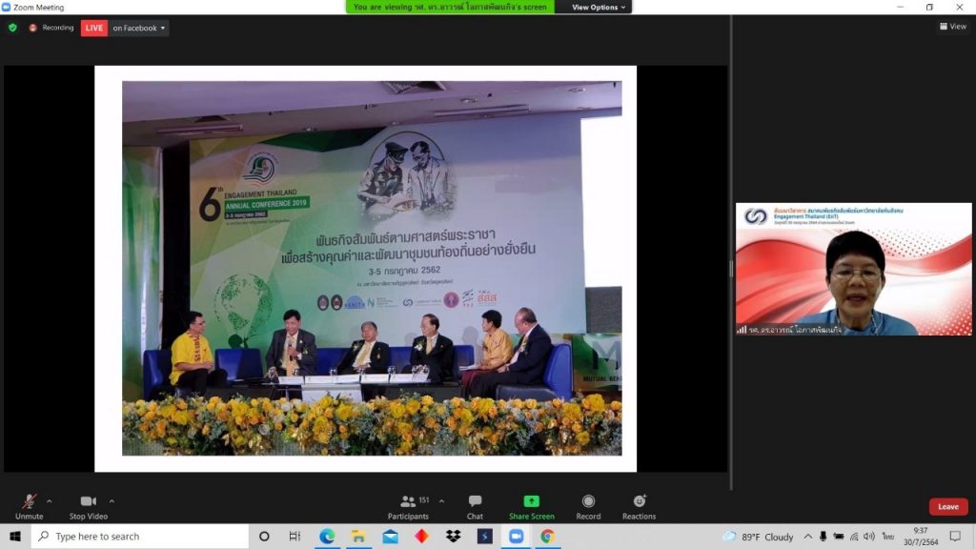The image size is (976, 549).
Task: Open the Participants panel
Action: tap(408, 507)
